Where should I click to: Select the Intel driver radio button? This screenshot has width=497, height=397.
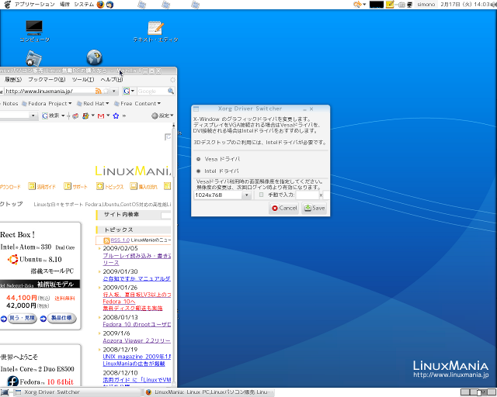tap(198, 171)
